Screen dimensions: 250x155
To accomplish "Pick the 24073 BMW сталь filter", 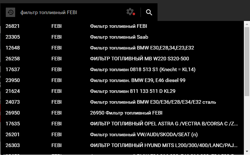I will [122, 102].
